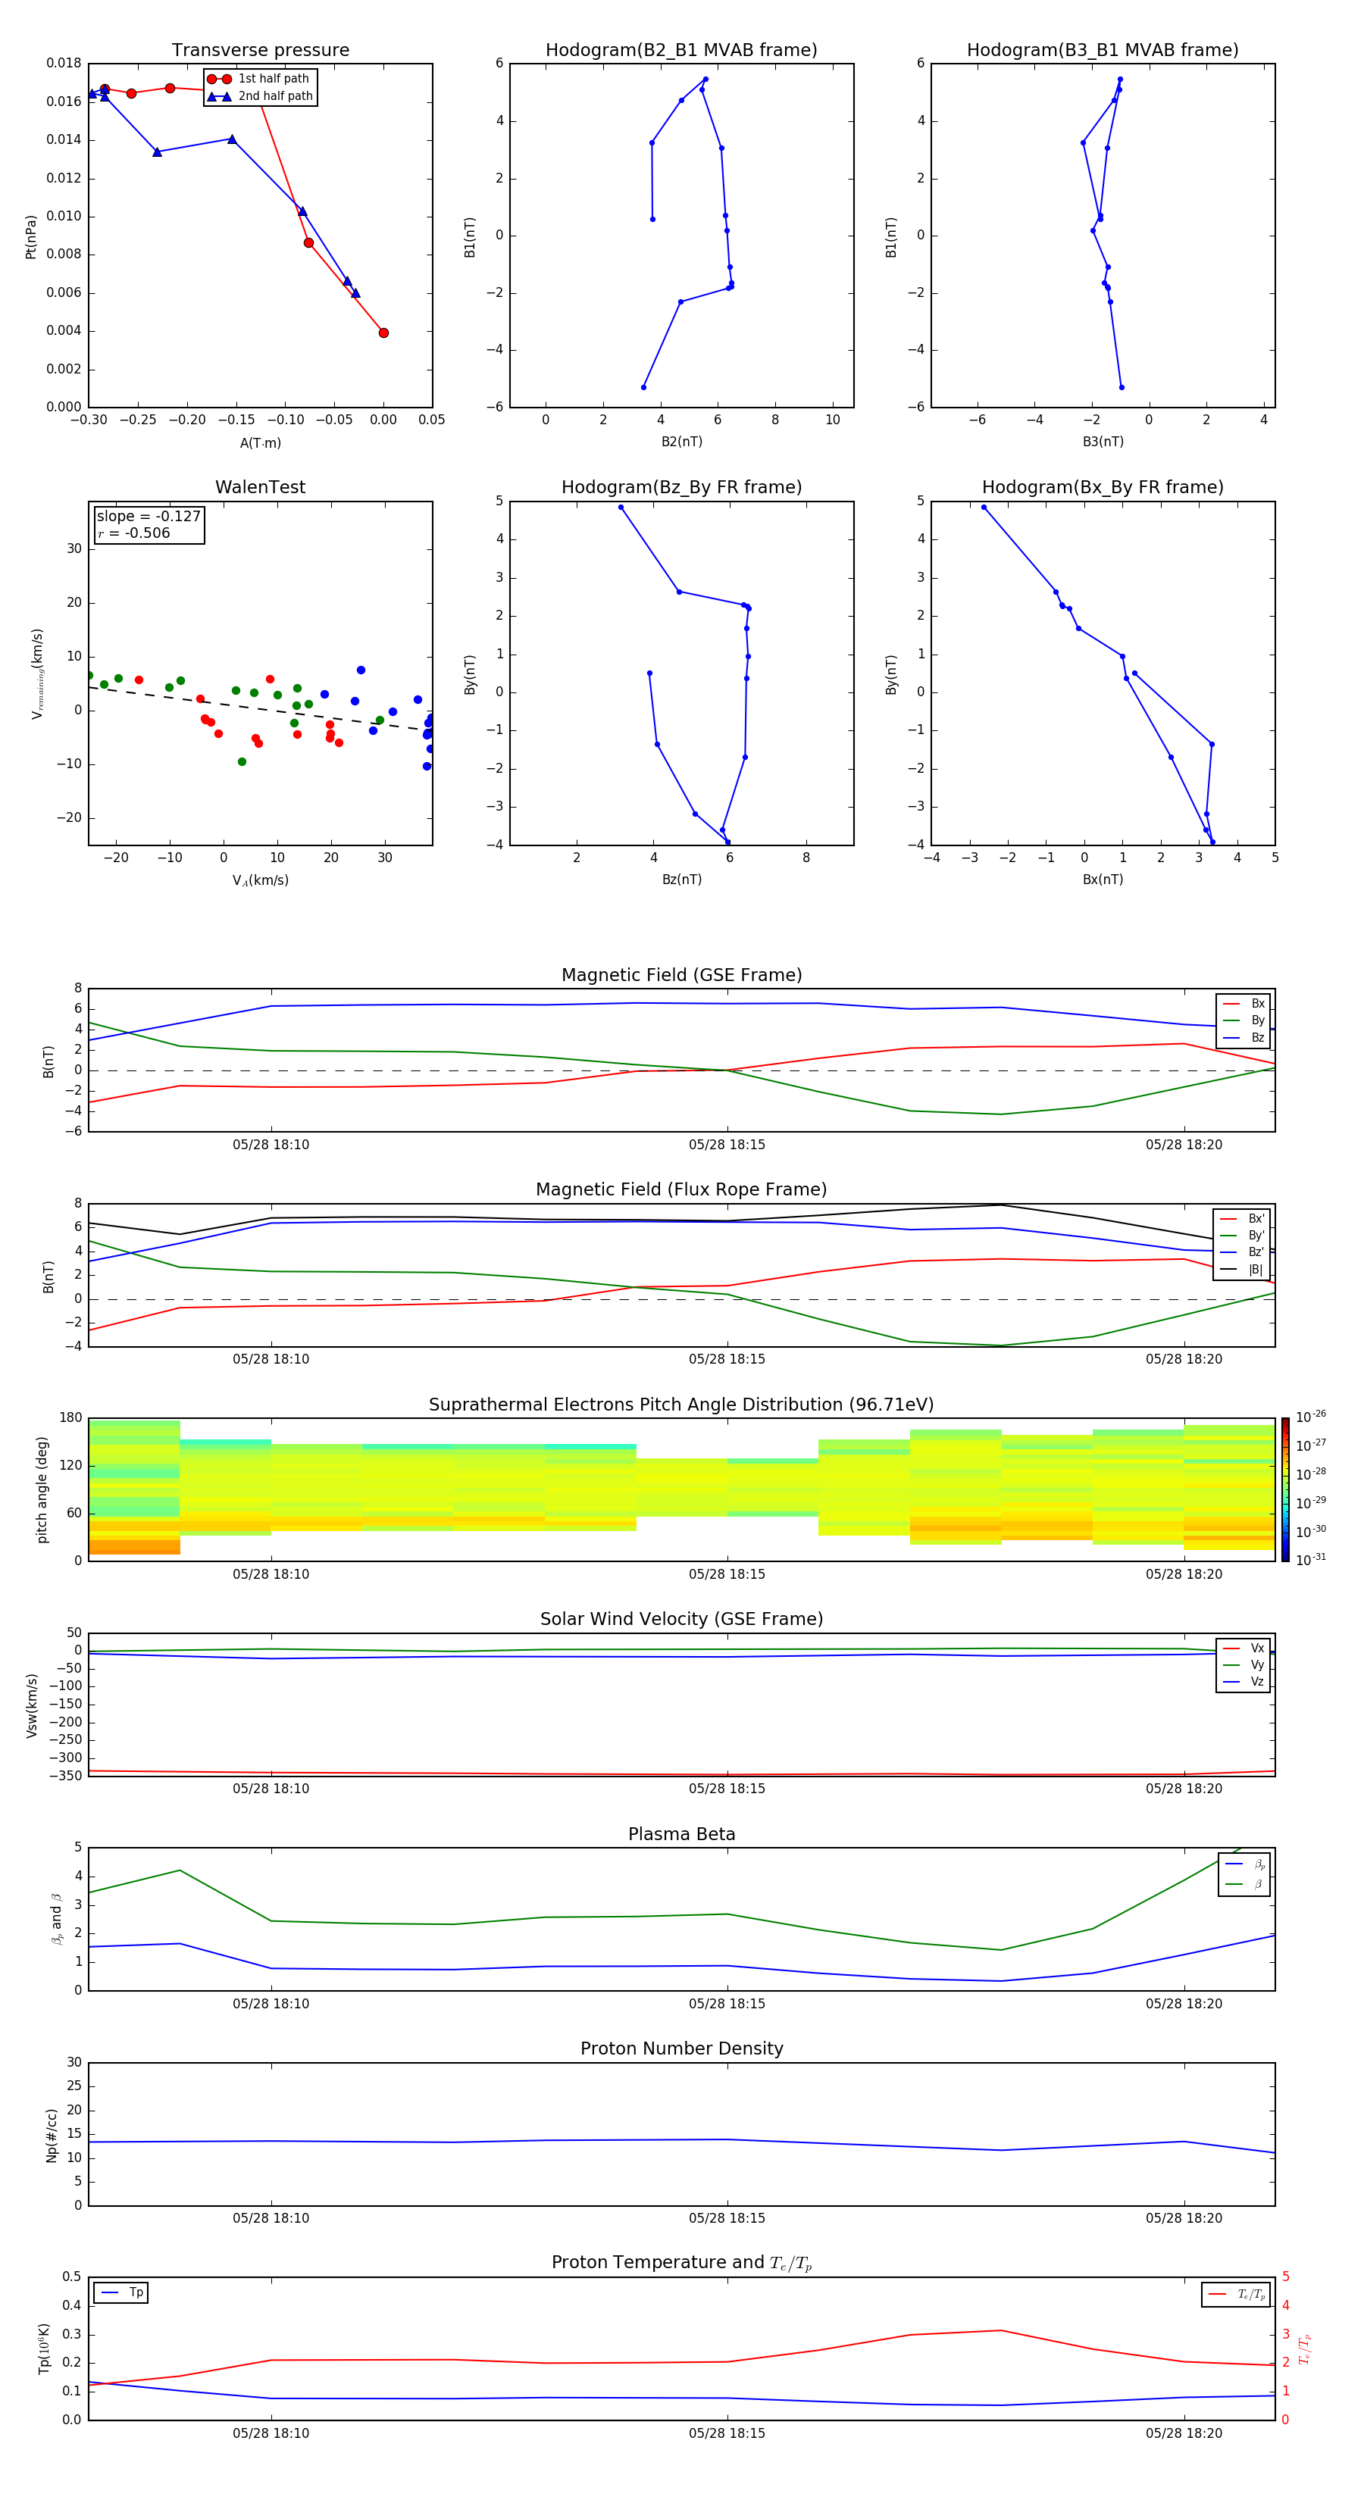Click 'pitch angle (deg)' axis label

point(42,1489)
